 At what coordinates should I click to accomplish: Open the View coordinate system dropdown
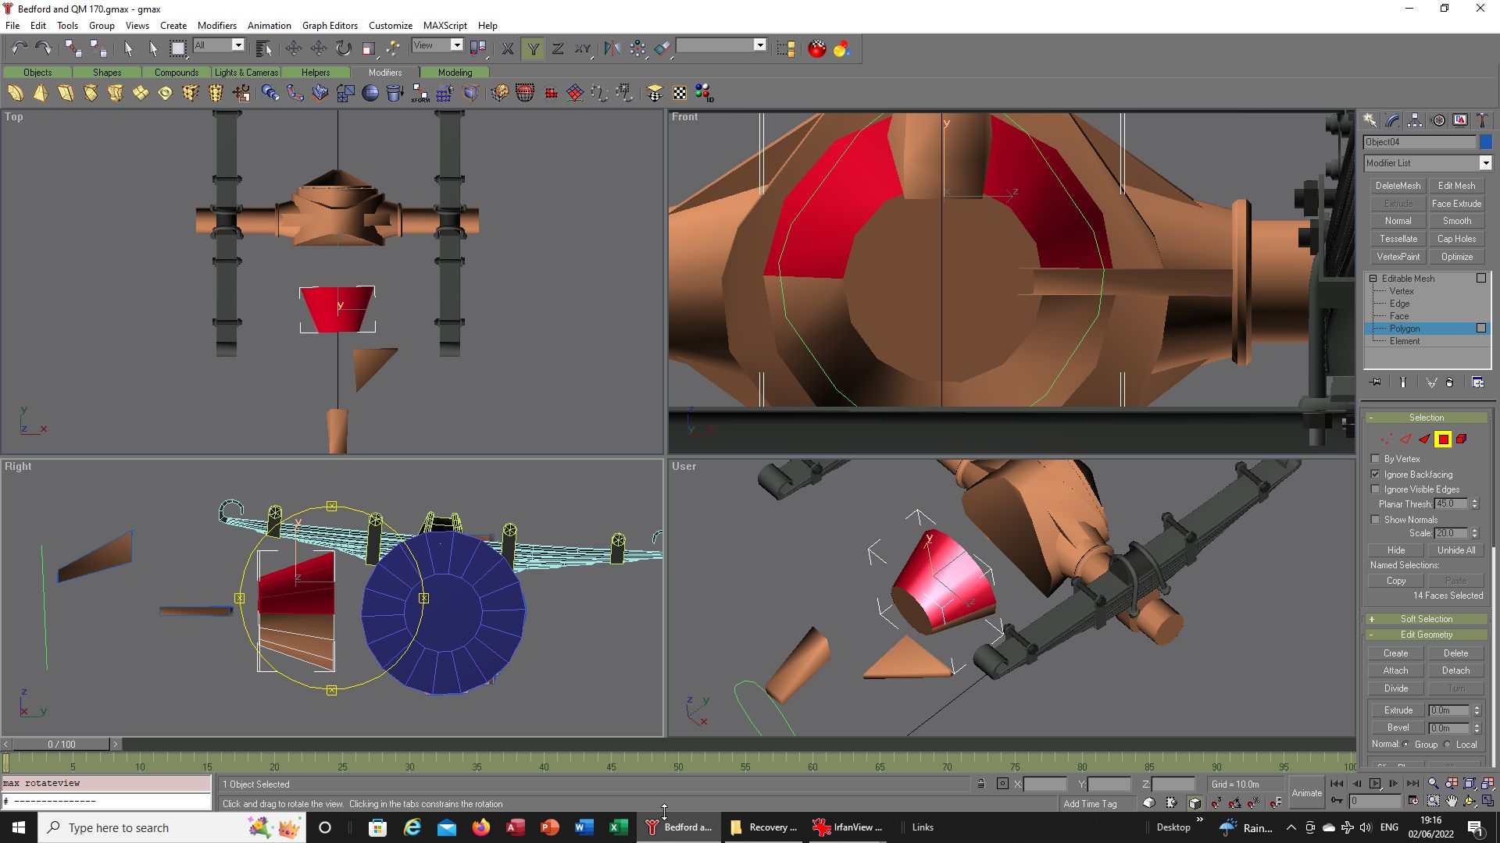click(x=437, y=45)
